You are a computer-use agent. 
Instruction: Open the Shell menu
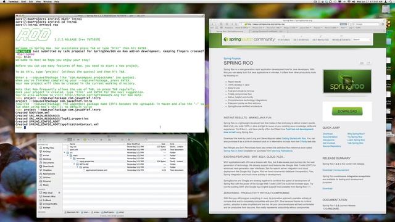23,1
